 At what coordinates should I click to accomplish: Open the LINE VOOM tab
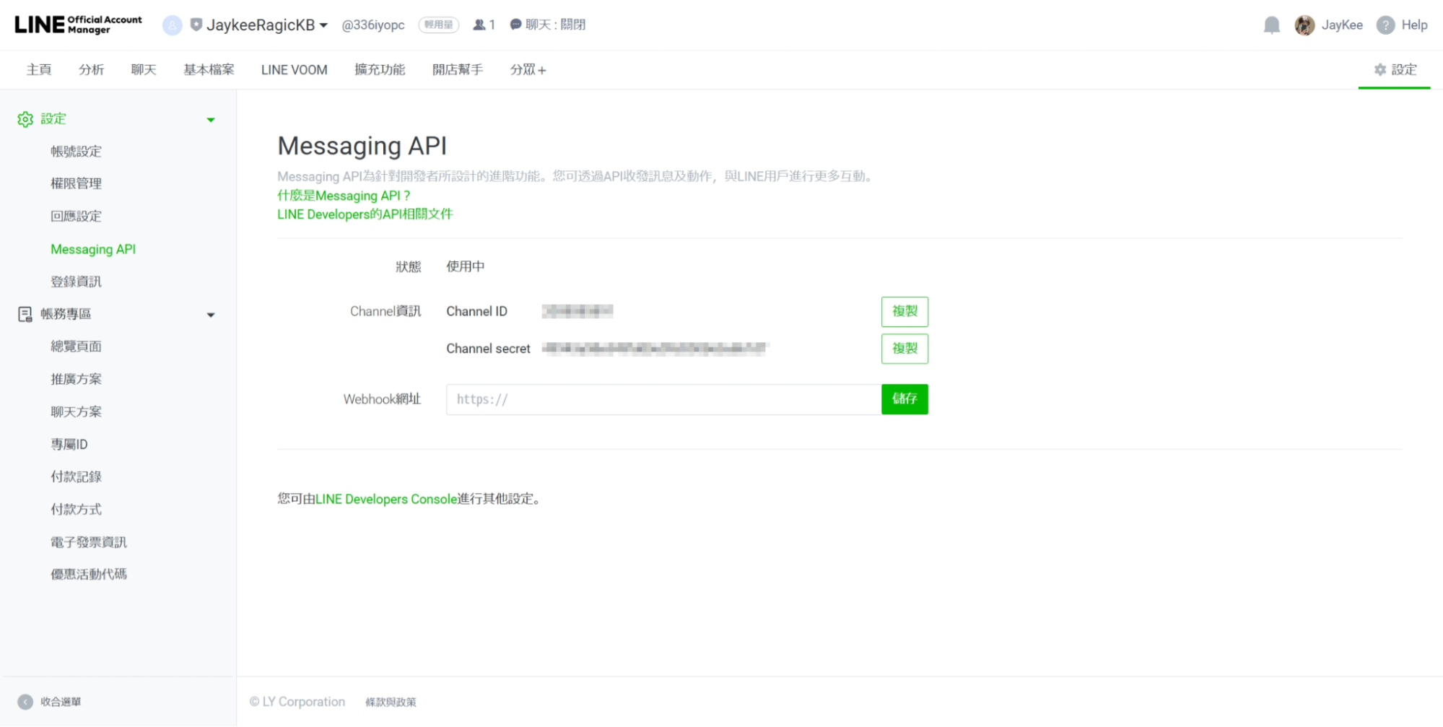tap(295, 69)
